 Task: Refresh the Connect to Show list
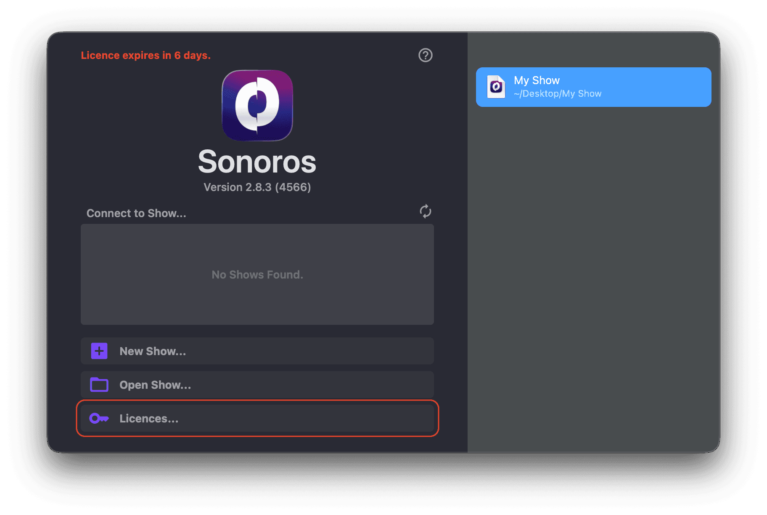425,211
